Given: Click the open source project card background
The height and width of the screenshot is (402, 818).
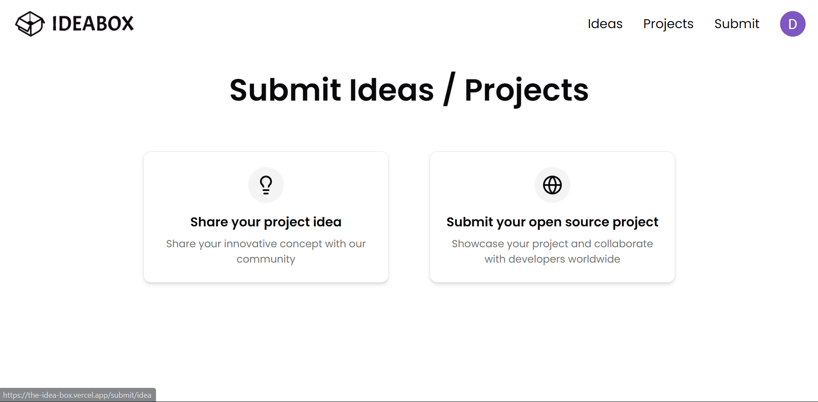Looking at the screenshot, I should (552, 217).
